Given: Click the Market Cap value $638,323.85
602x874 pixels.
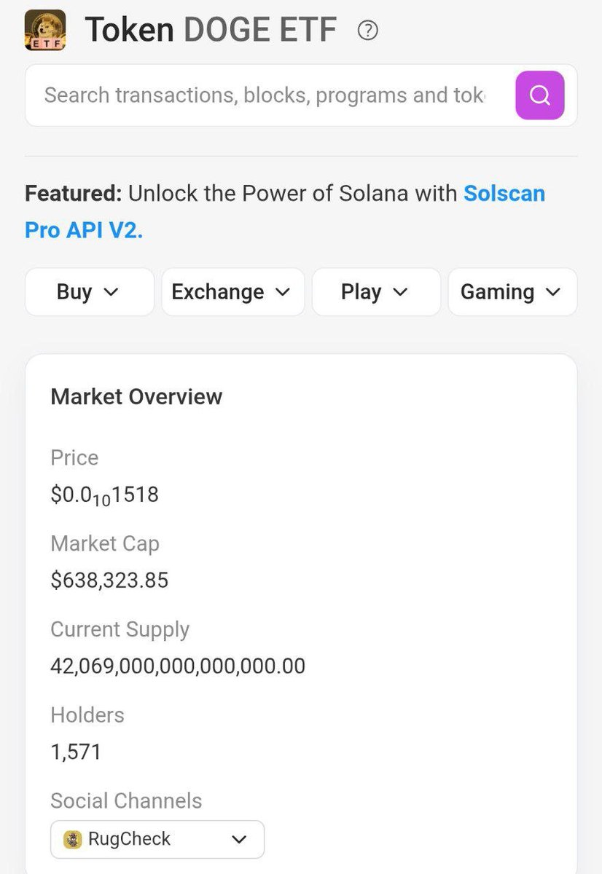Looking at the screenshot, I should (109, 580).
